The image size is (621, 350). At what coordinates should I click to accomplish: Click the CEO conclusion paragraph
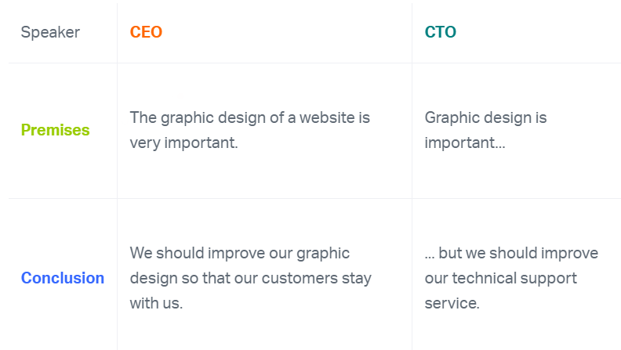click(x=250, y=278)
